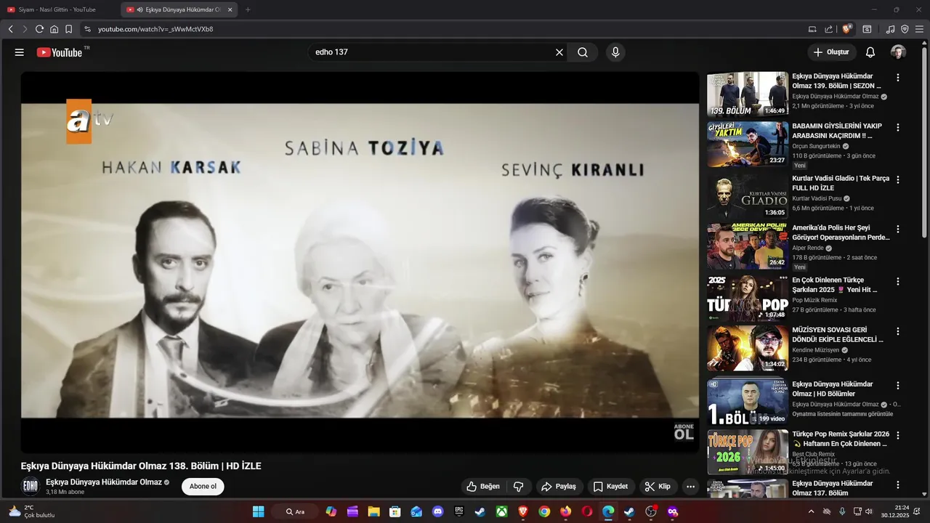The image size is (930, 523).
Task: Open the Kurtlar Vadisi Gladio thumbnail
Action: coord(748,196)
